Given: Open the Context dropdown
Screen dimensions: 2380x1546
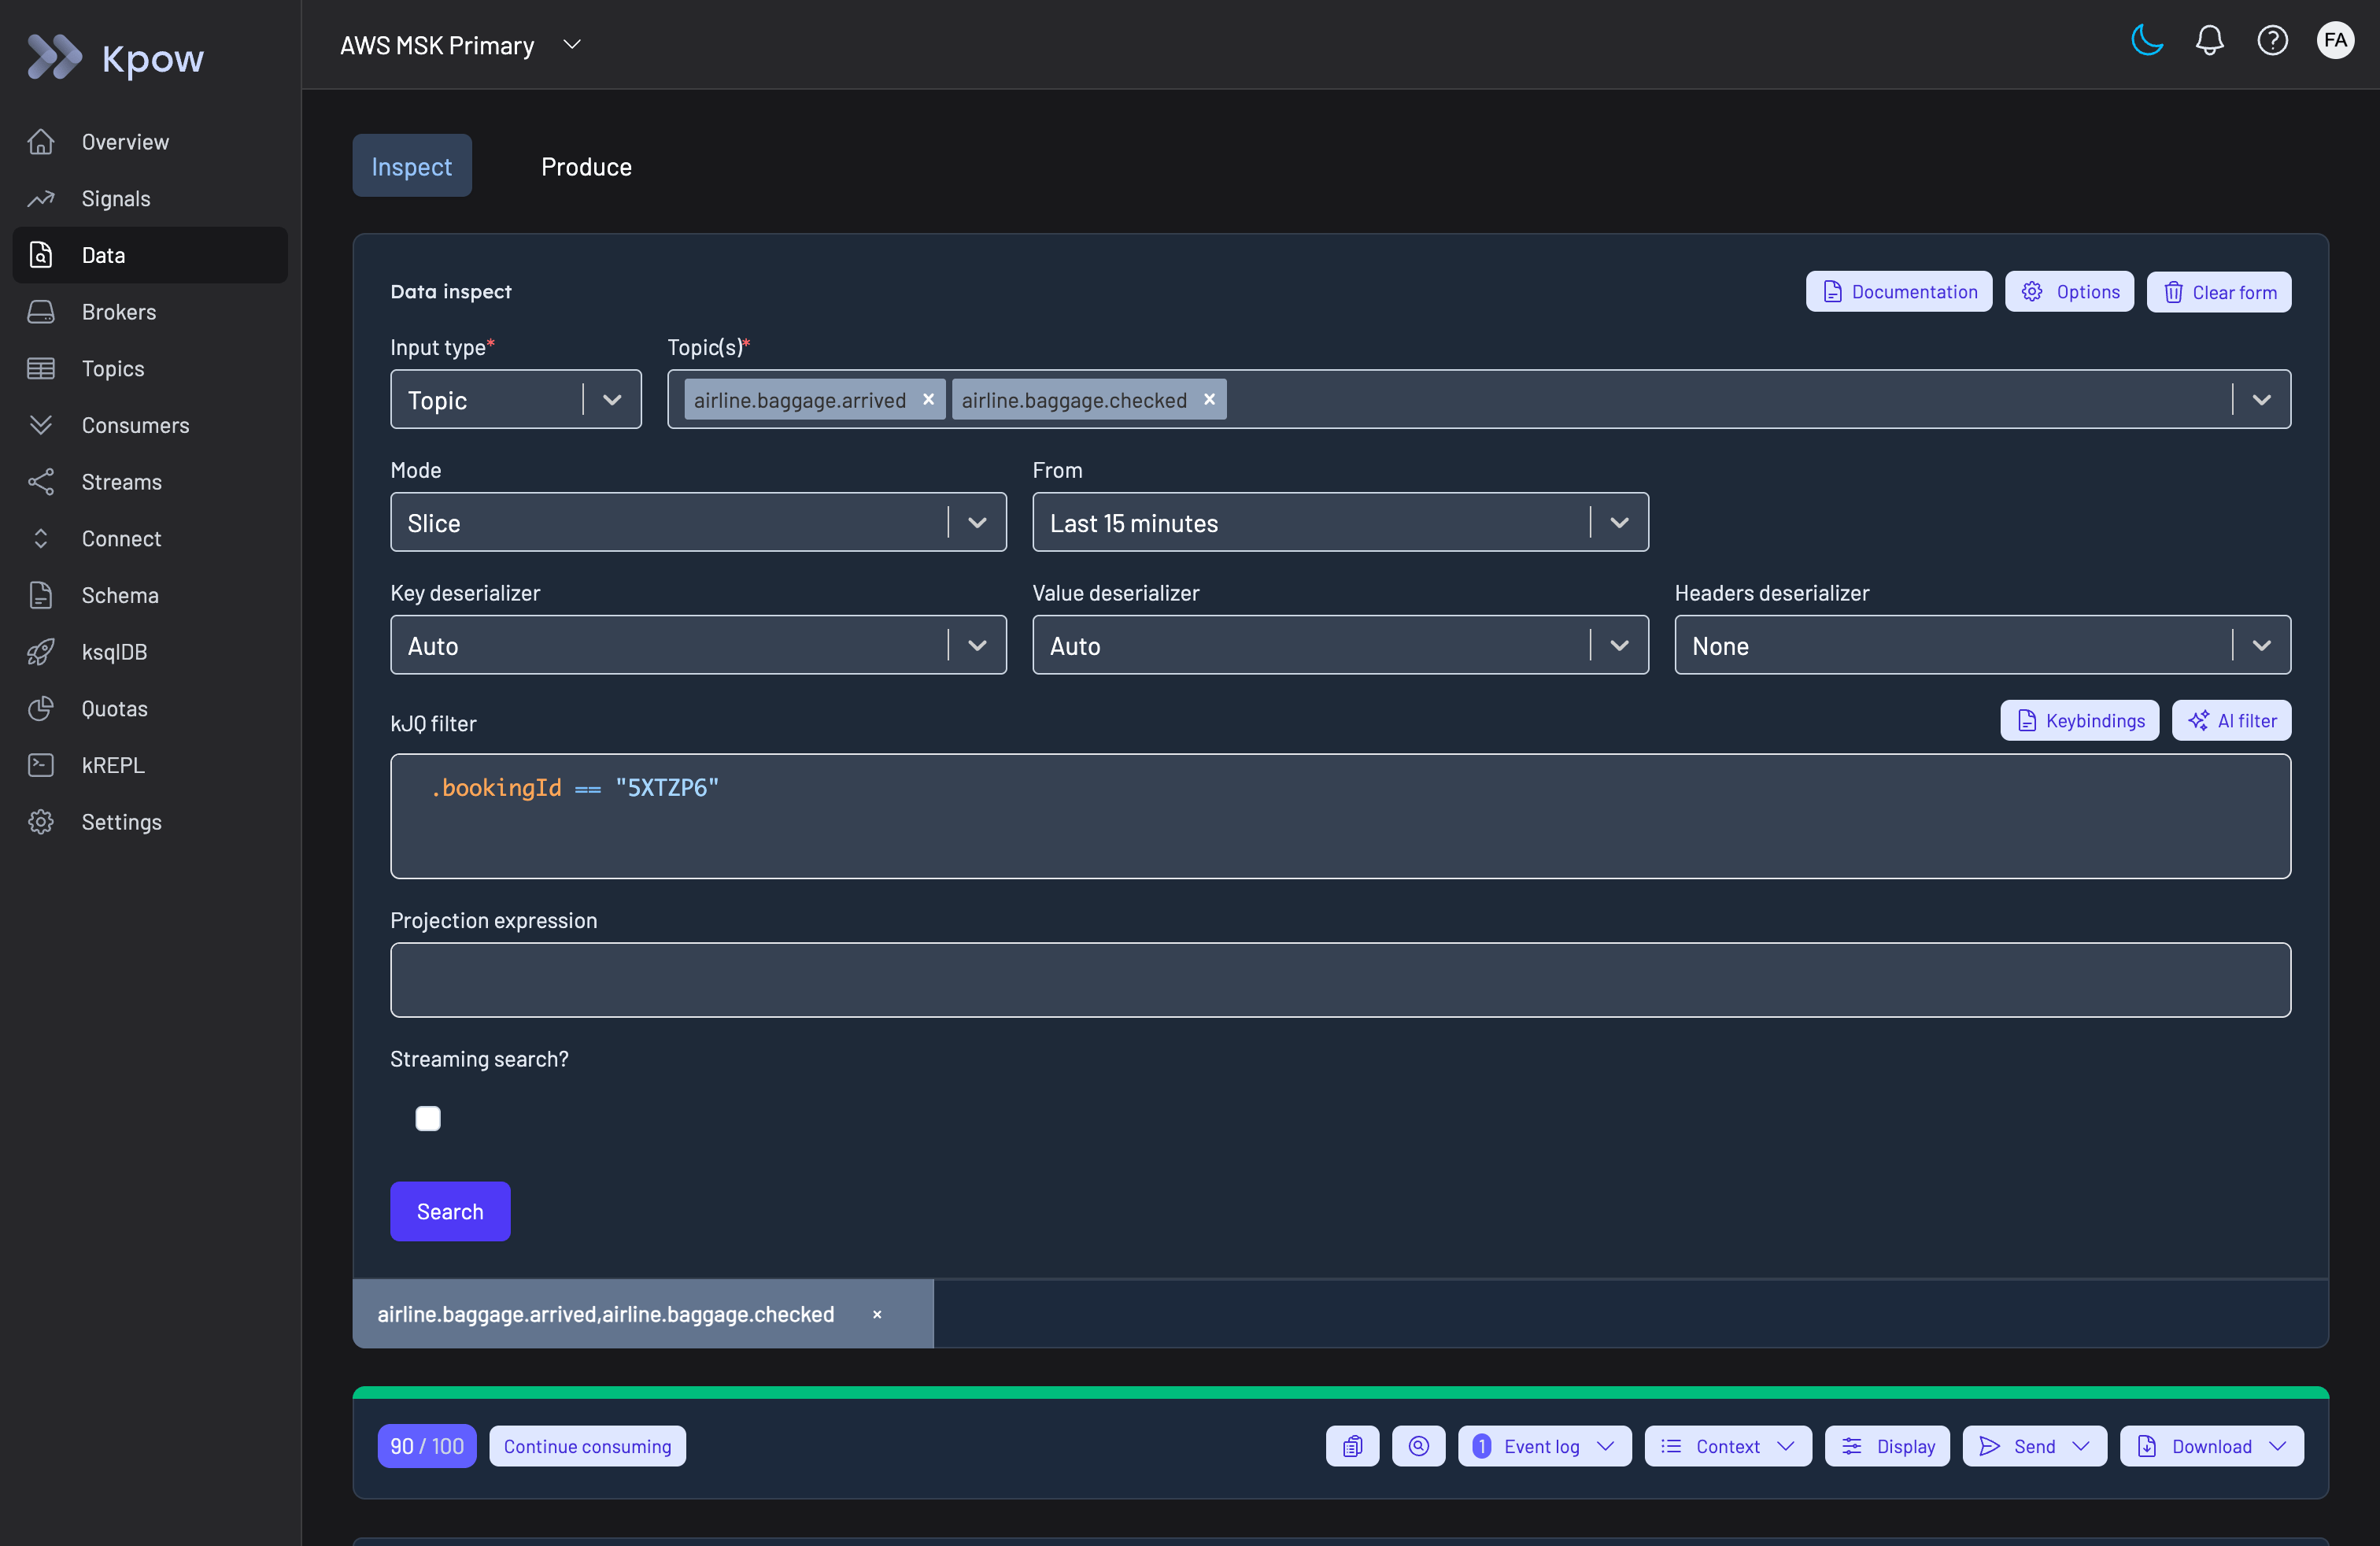Looking at the screenshot, I should pos(1728,1447).
